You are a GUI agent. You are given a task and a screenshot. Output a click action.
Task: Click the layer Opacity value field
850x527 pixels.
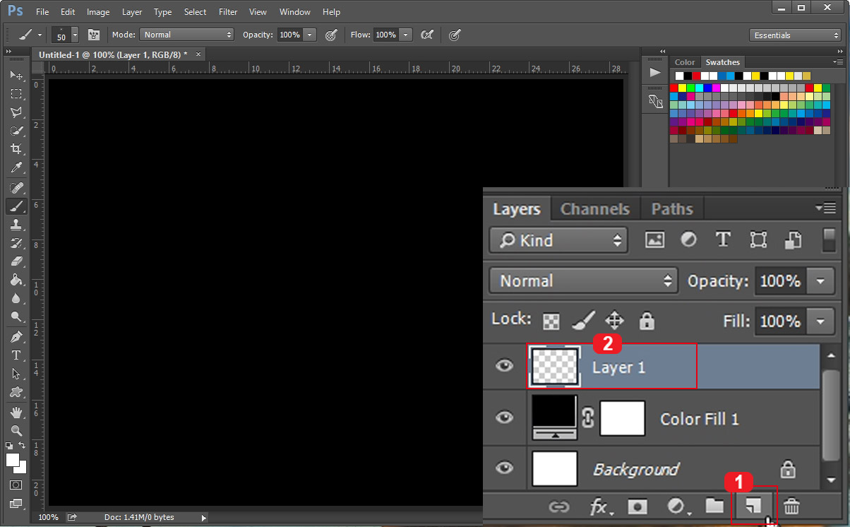click(781, 281)
